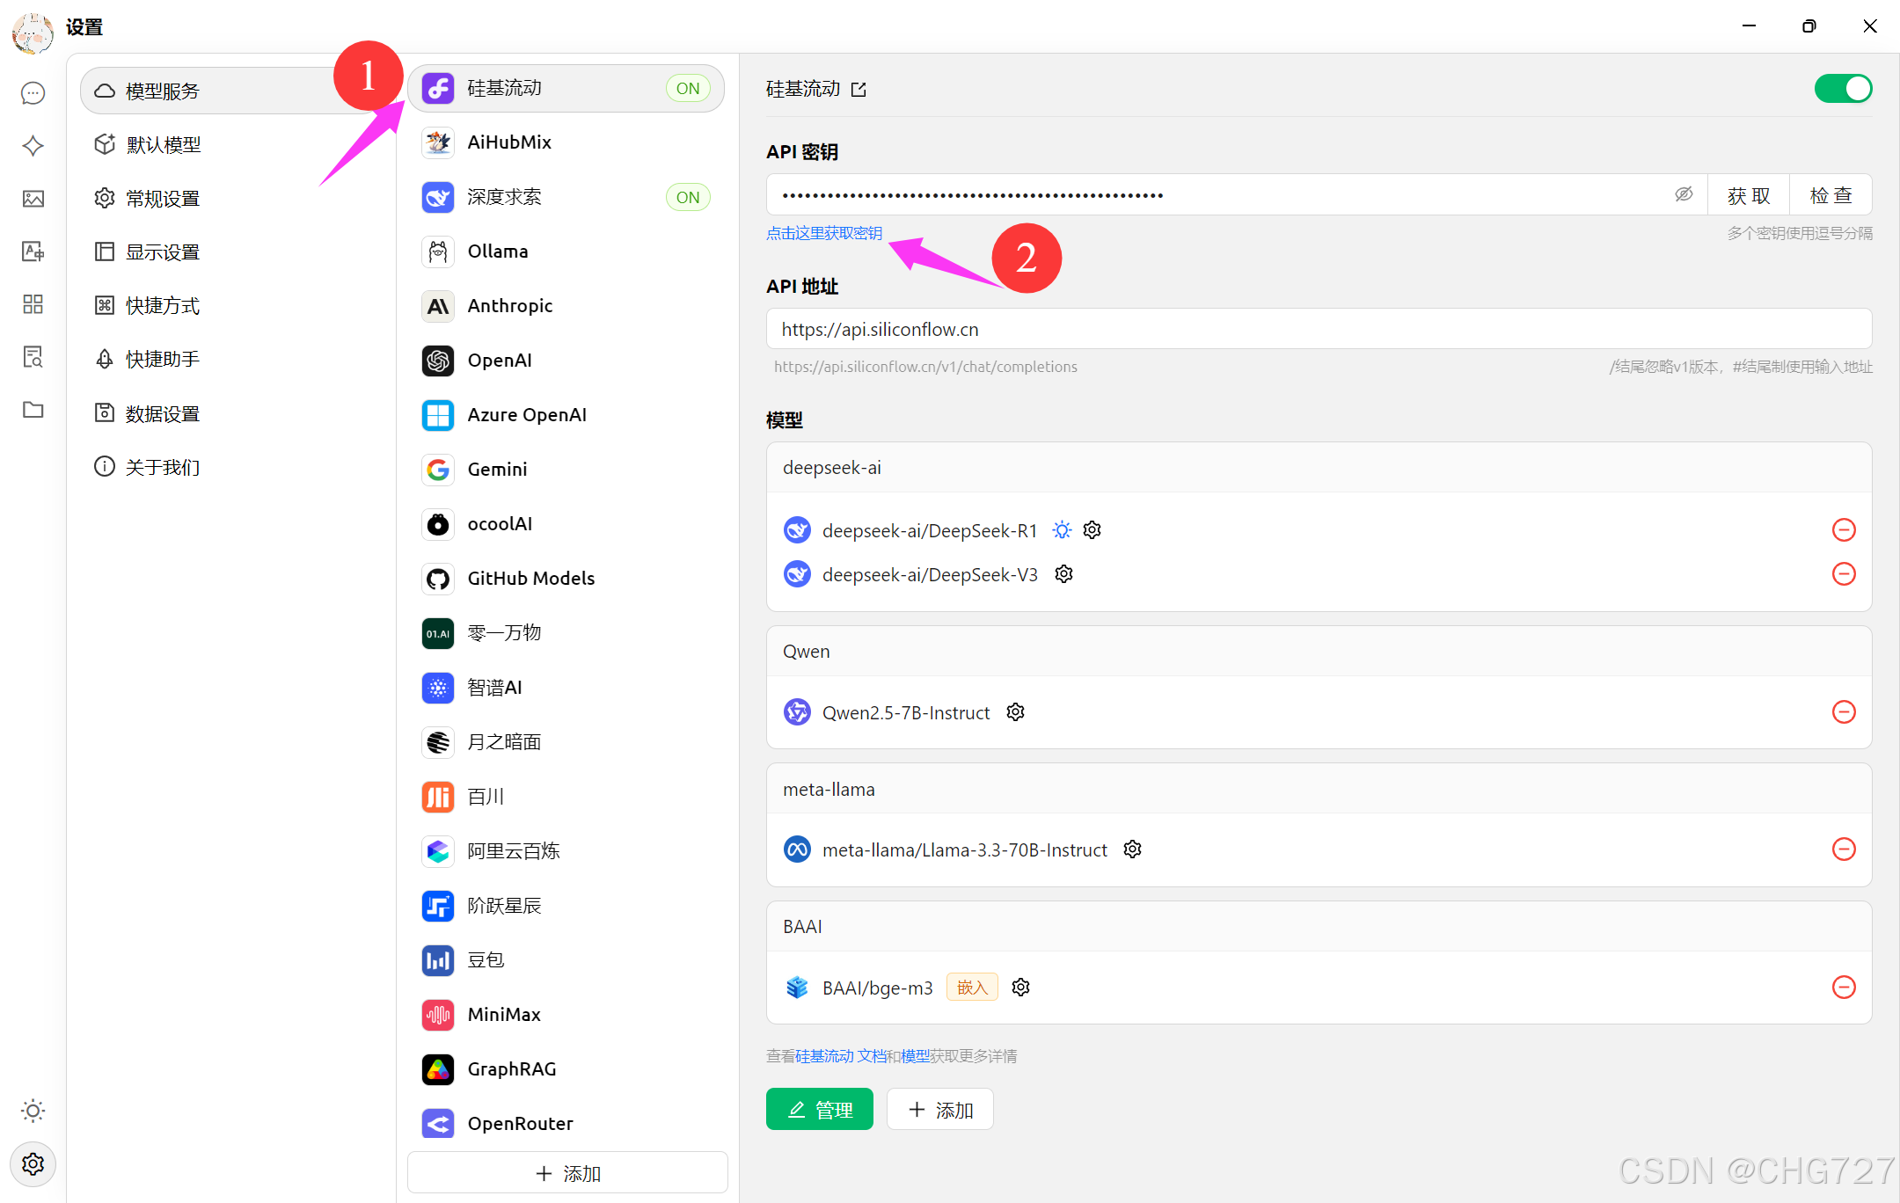The width and height of the screenshot is (1900, 1203).
Task: Disable the 硅基流动 provider switch
Action: 1843,89
